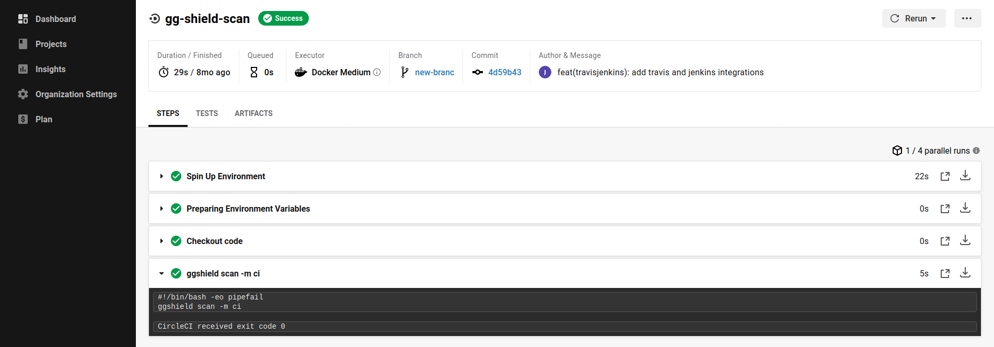
Task: Click the exit code 0 output line
Action: point(564,326)
